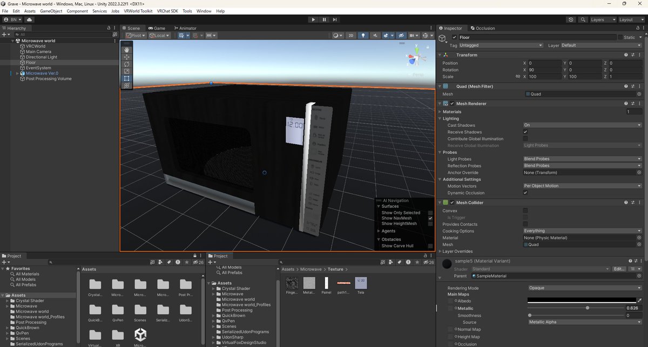Click the Play button
Viewport: 648px width, 347px height.
tap(313, 19)
